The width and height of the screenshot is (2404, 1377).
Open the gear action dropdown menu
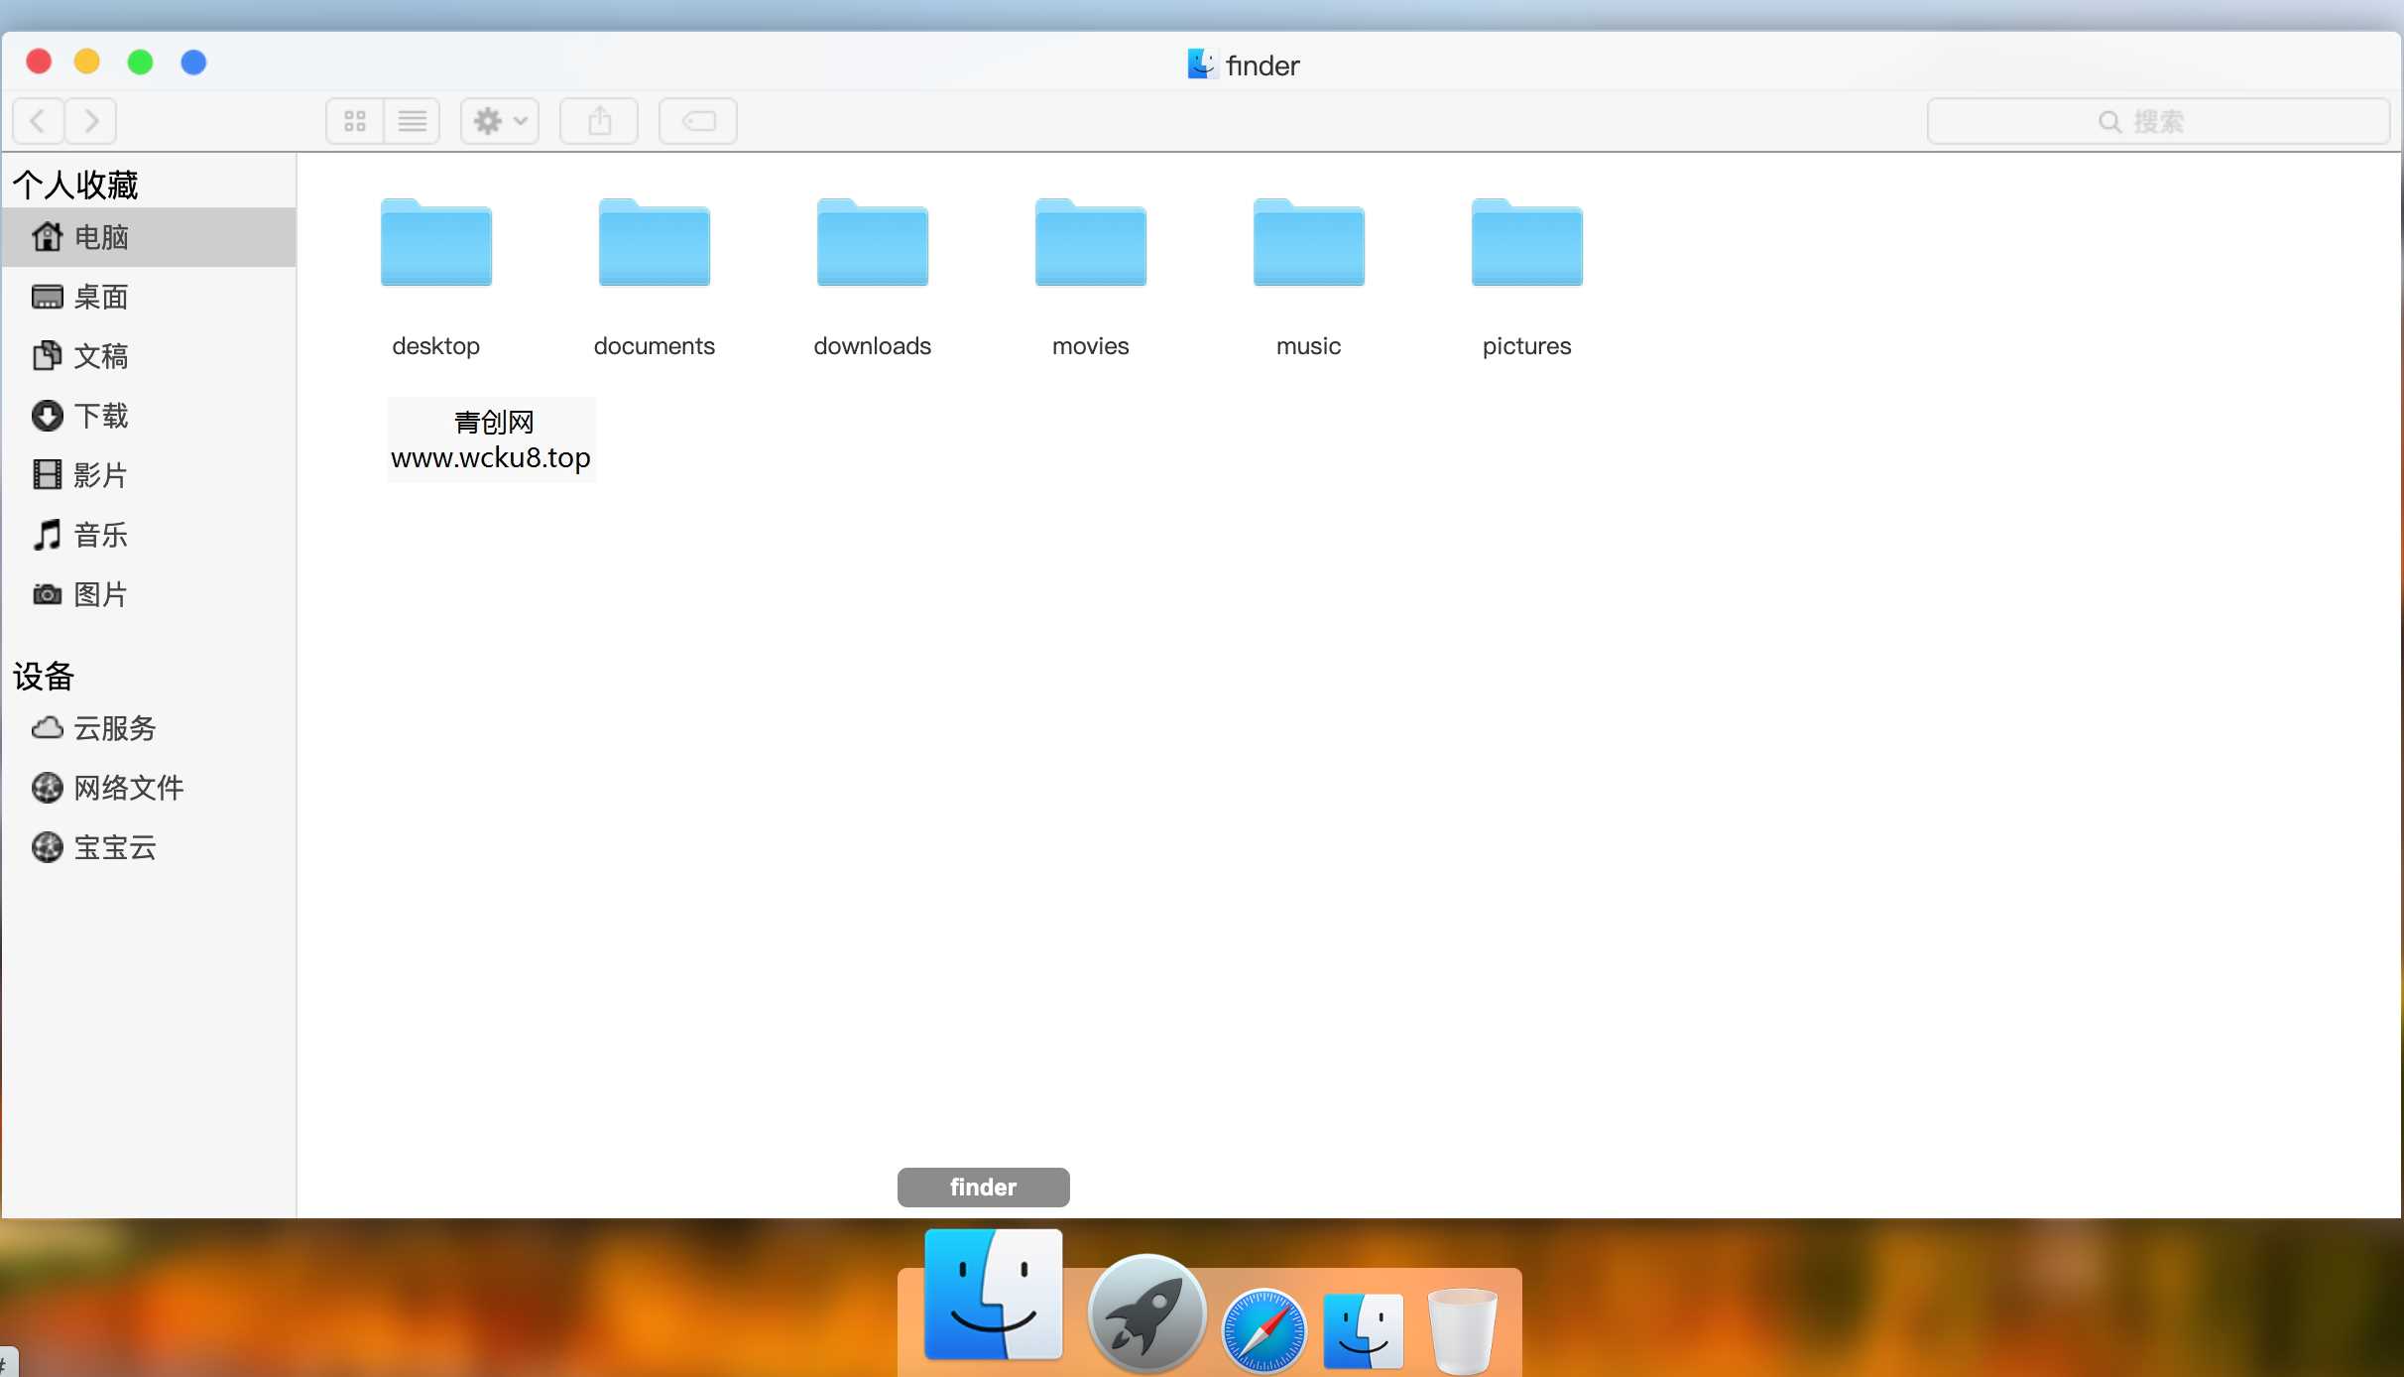pyautogui.click(x=499, y=121)
